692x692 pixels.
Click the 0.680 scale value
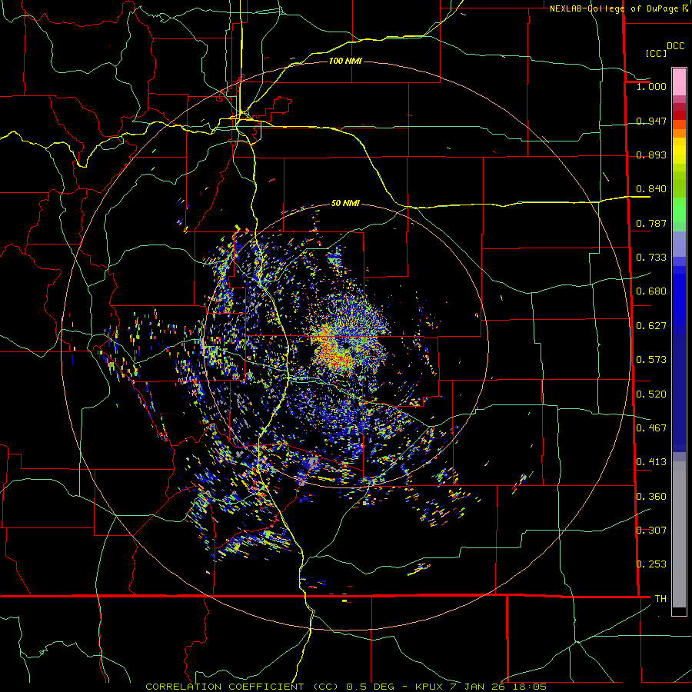651,291
